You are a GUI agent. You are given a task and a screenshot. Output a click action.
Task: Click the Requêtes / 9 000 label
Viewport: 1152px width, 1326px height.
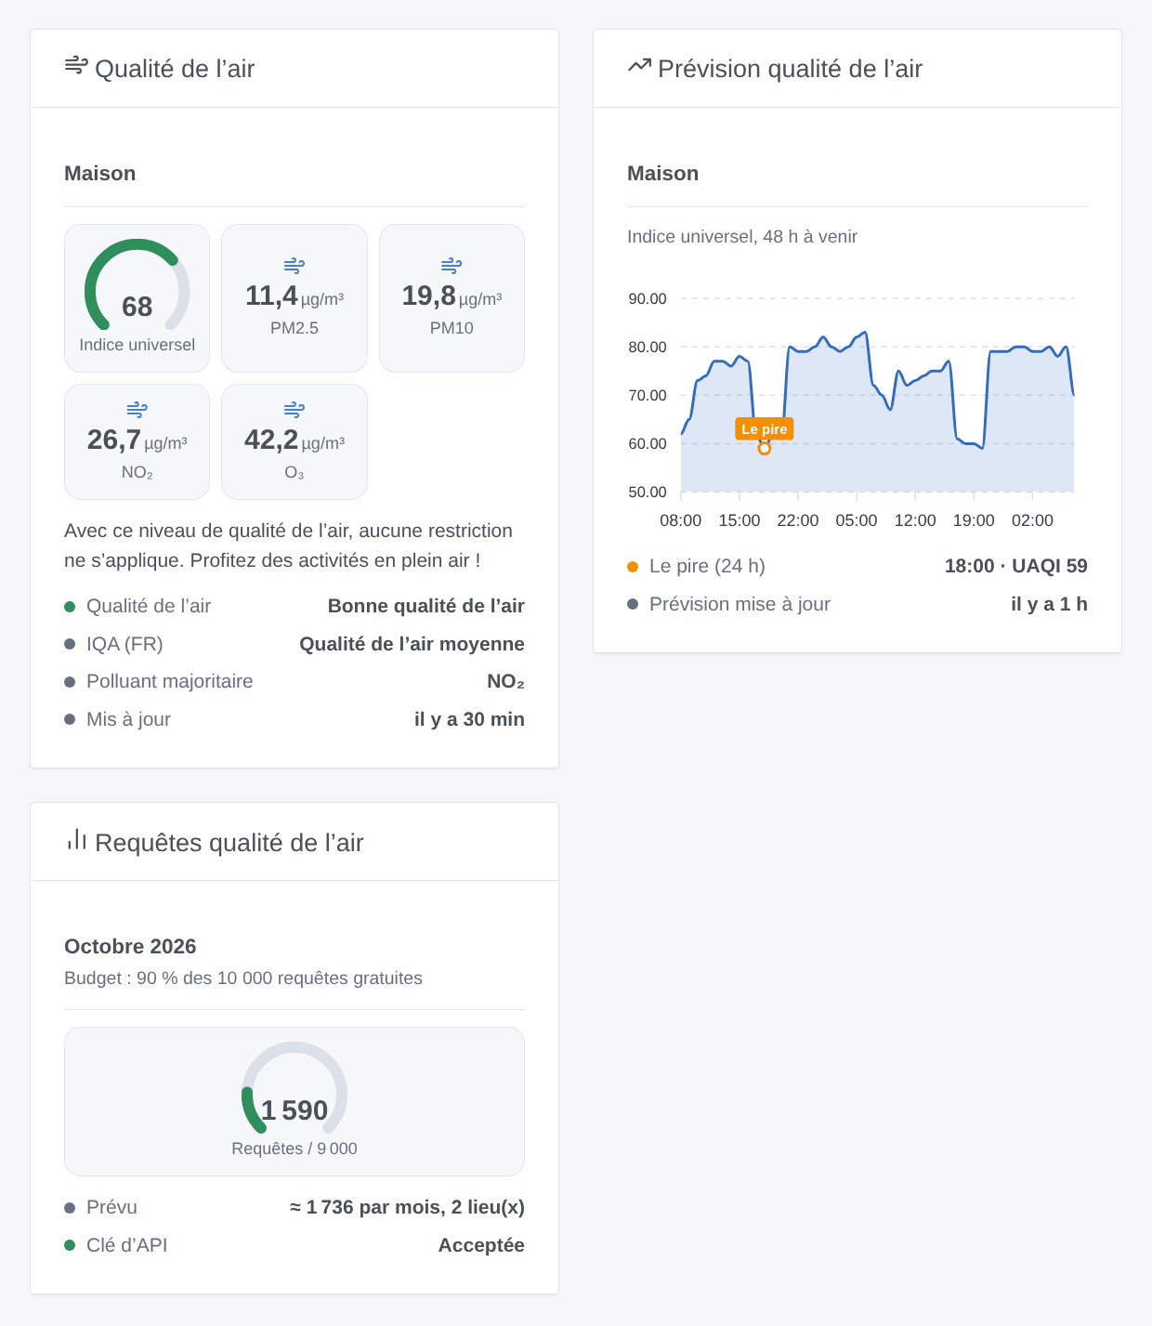[295, 1149]
